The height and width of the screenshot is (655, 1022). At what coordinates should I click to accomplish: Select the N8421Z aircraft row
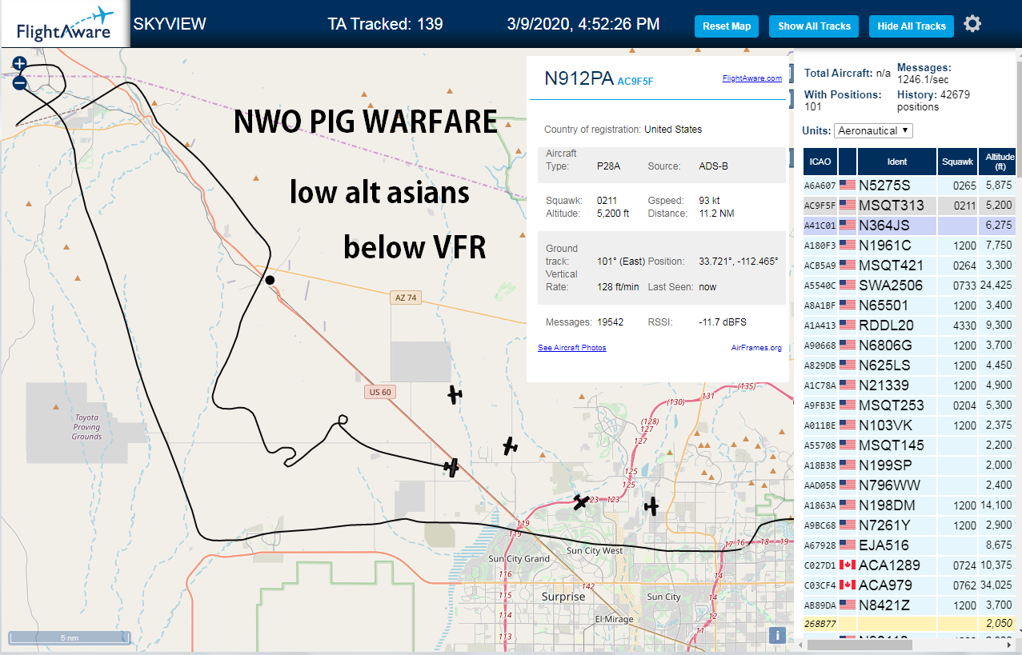(910, 605)
